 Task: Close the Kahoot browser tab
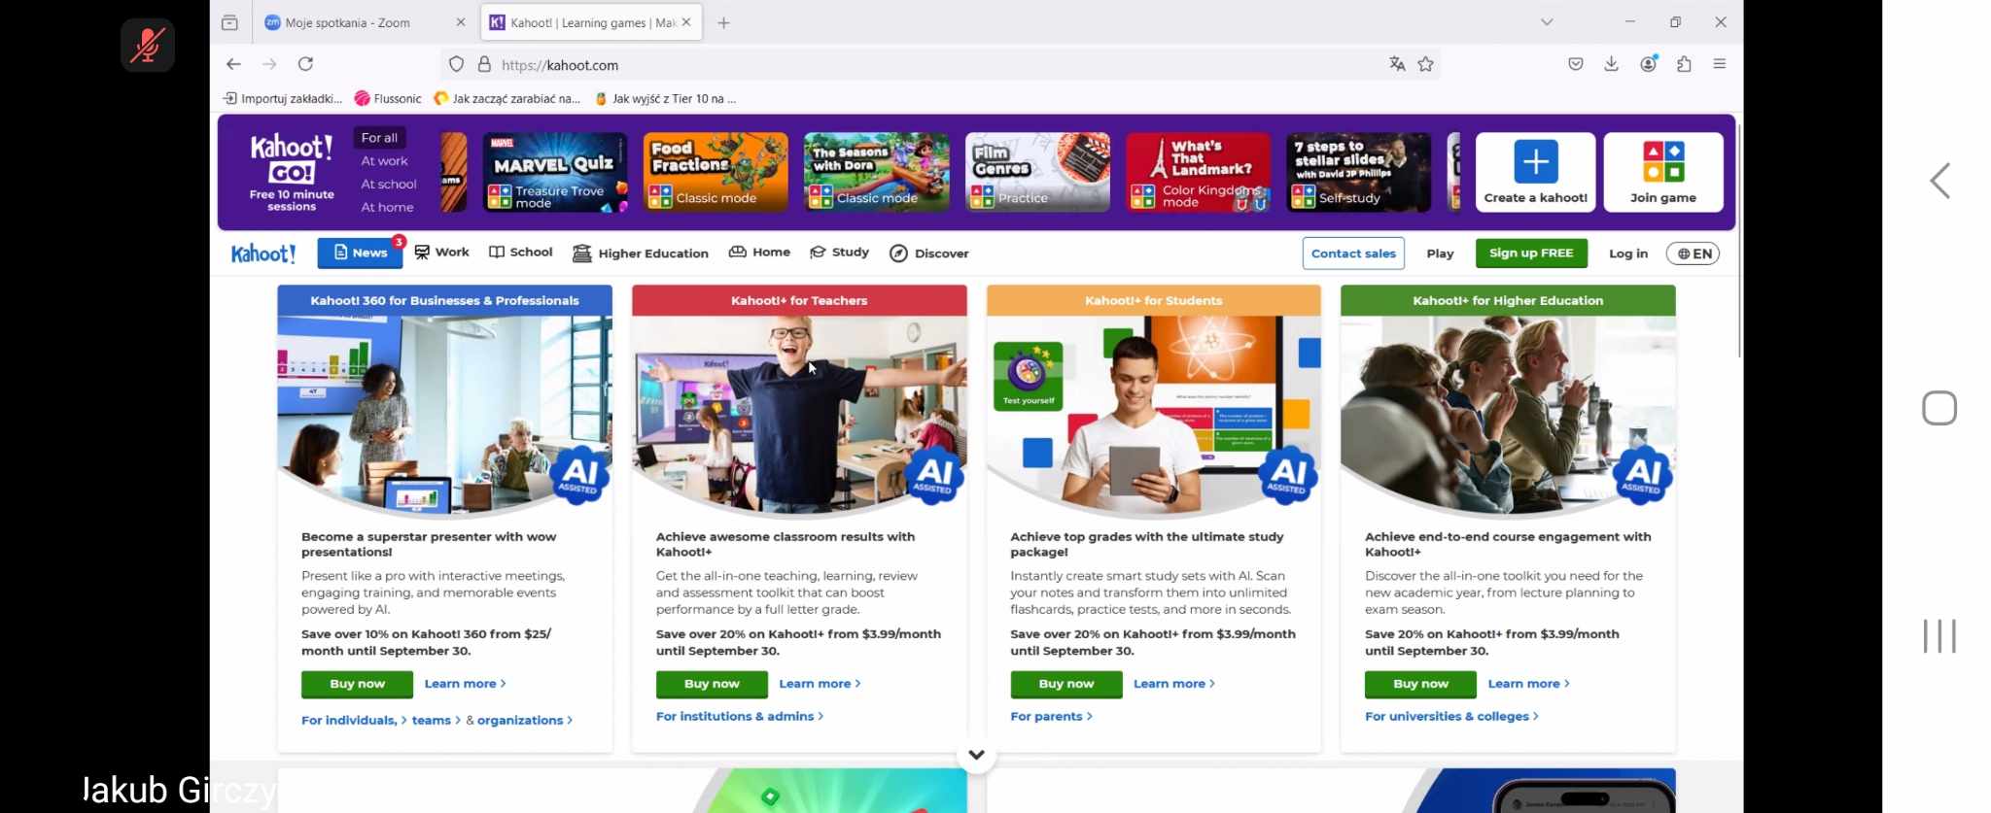coord(686,22)
